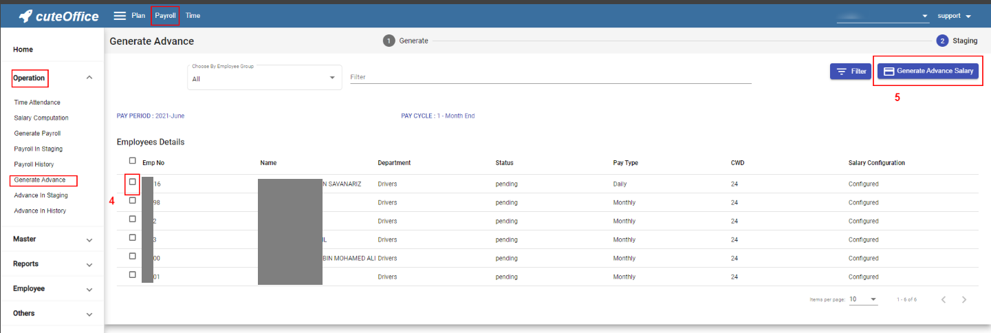Go to previous page arrow
The image size is (991, 333).
pos(944,299)
